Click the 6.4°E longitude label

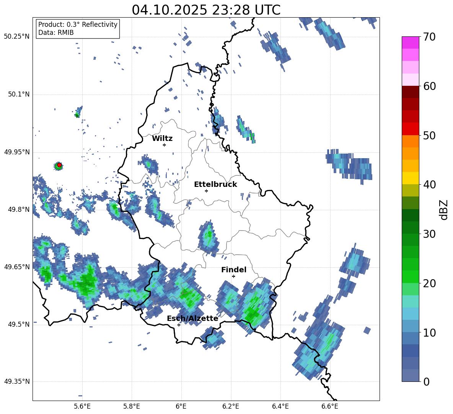[280, 406]
